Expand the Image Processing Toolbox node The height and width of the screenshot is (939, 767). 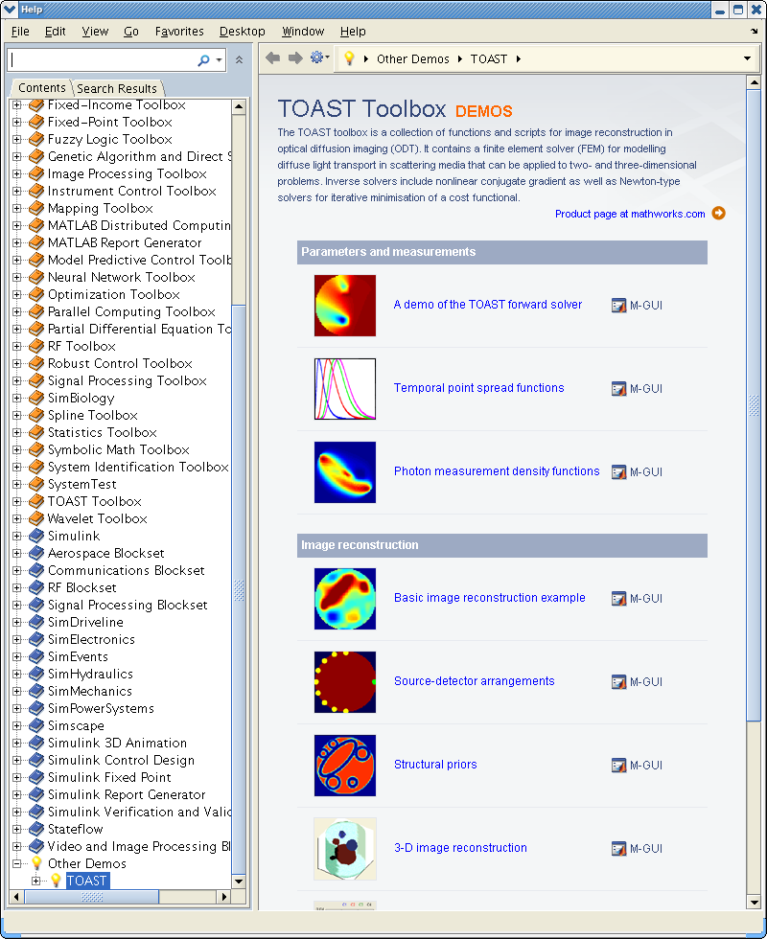17,173
